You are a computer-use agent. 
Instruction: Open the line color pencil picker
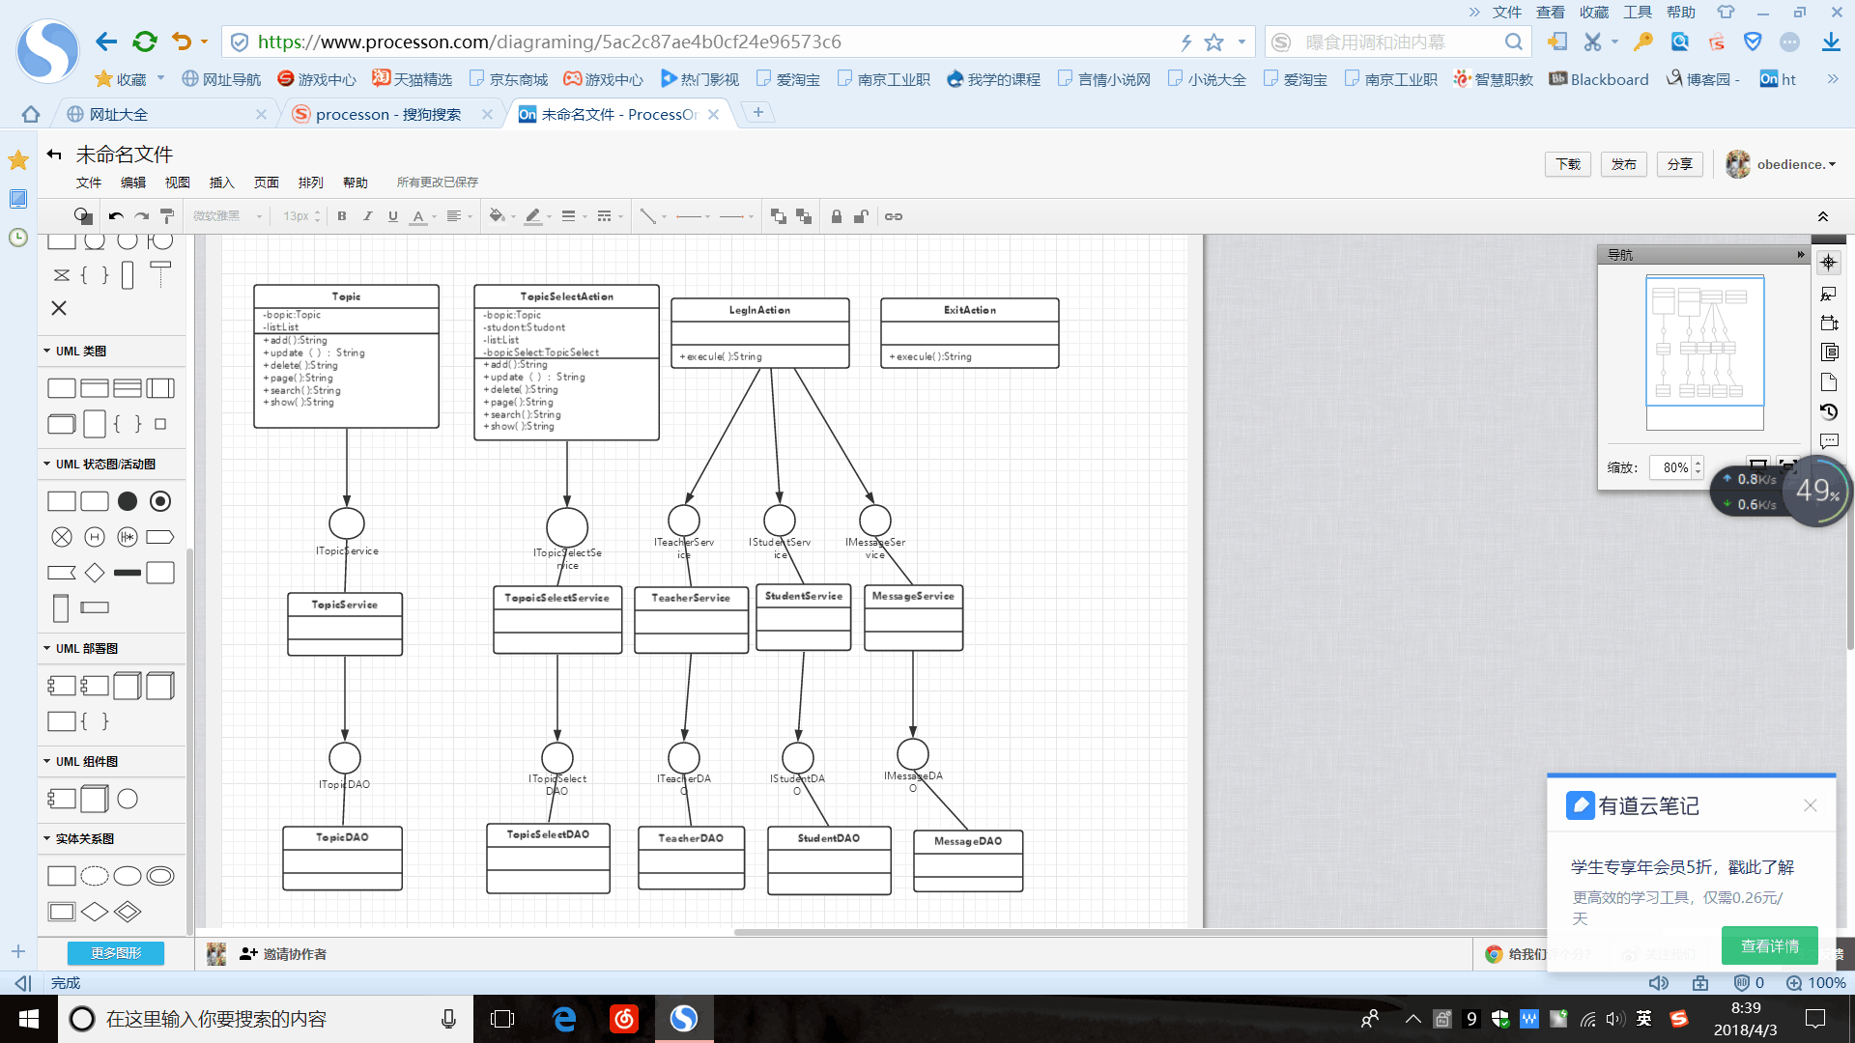click(537, 216)
